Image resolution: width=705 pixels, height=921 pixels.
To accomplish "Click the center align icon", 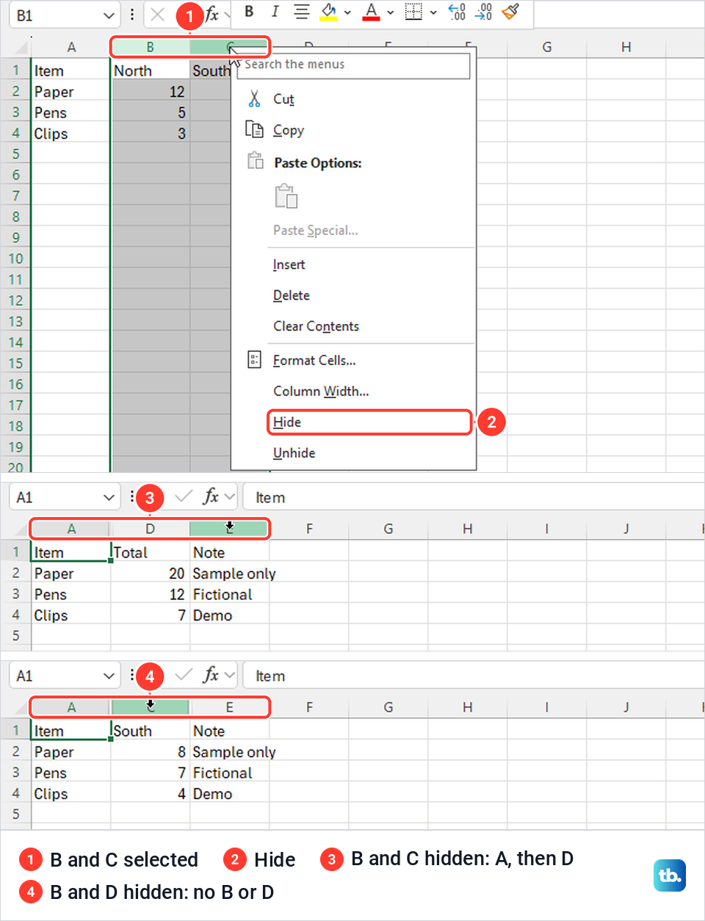I will (x=301, y=11).
